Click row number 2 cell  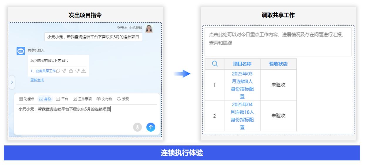(214, 116)
